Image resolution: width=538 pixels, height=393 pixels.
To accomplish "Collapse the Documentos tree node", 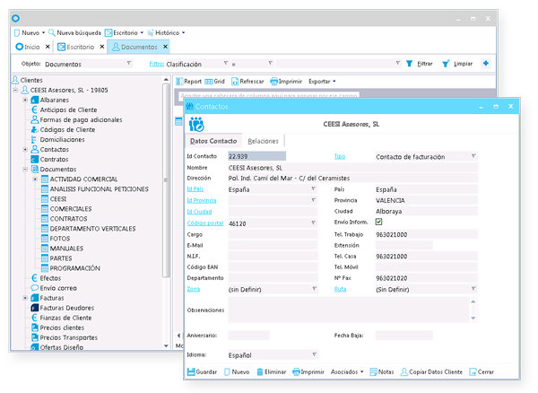I will (x=25, y=170).
